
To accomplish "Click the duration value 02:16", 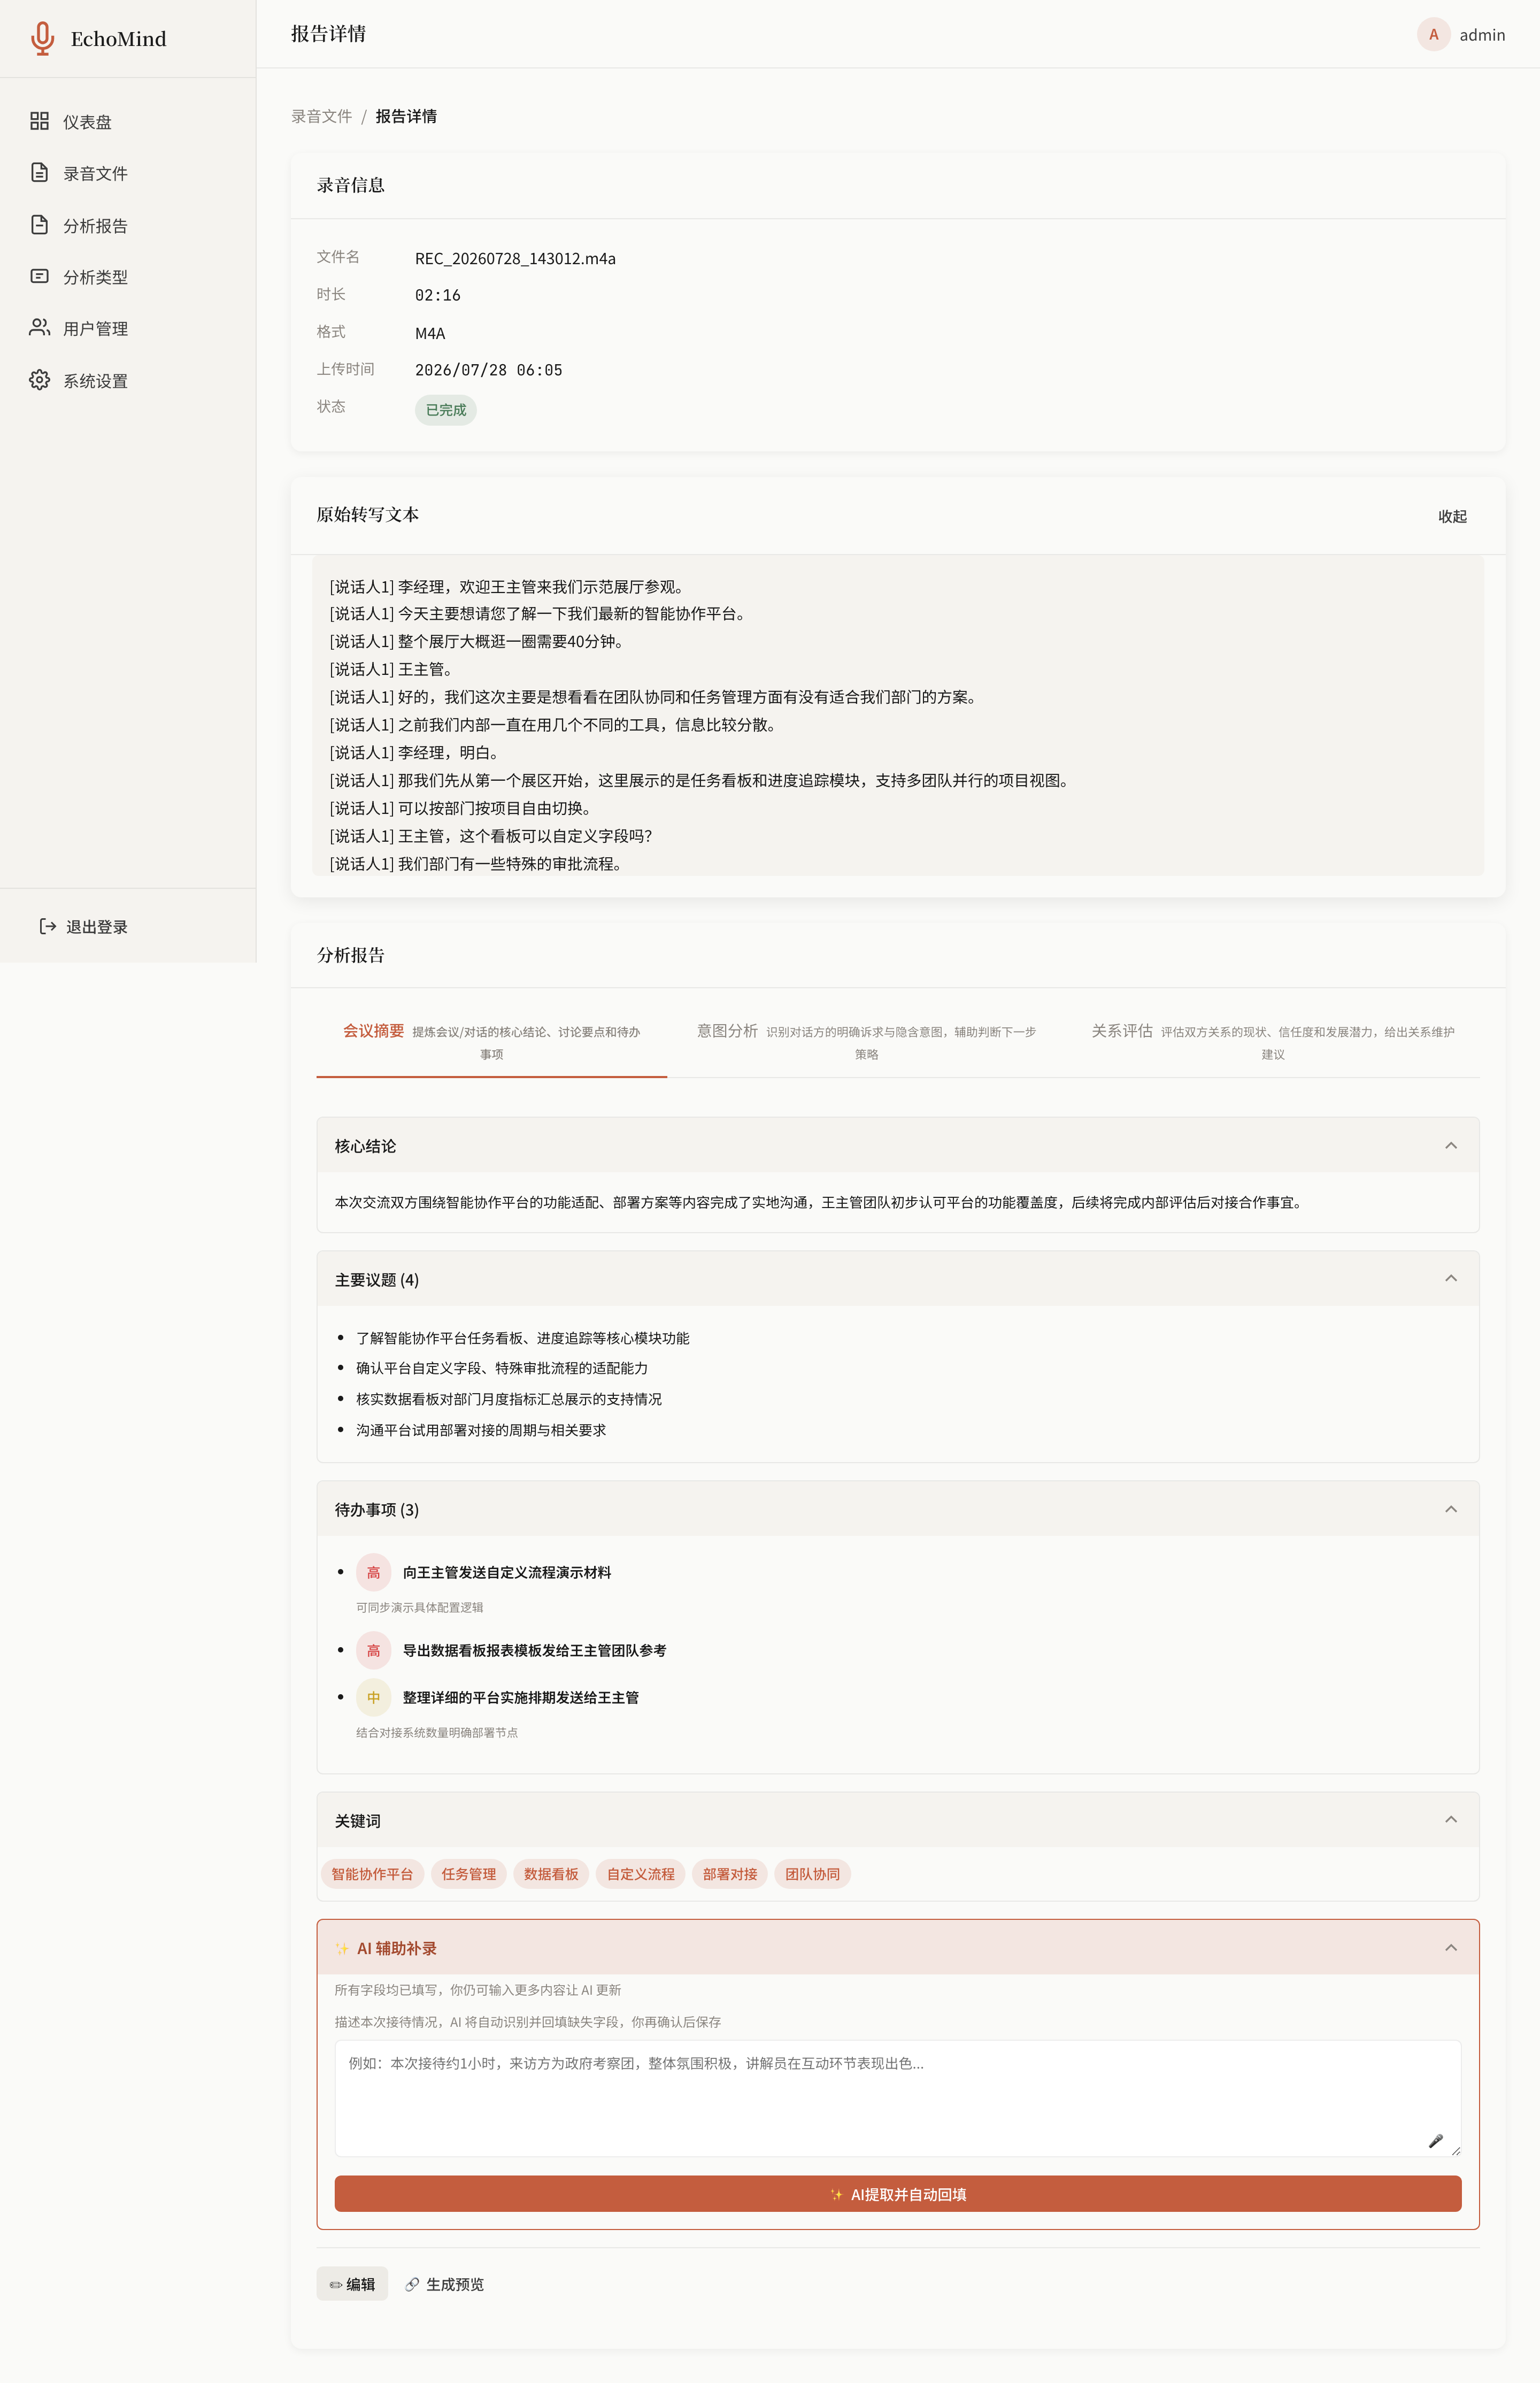I will click(437, 295).
